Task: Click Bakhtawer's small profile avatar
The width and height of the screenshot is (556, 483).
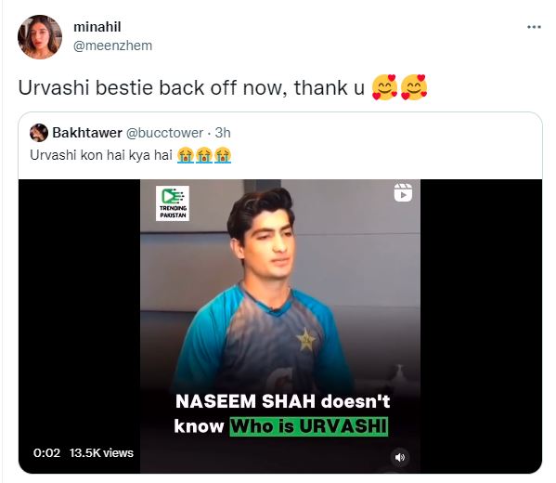Action: point(39,133)
